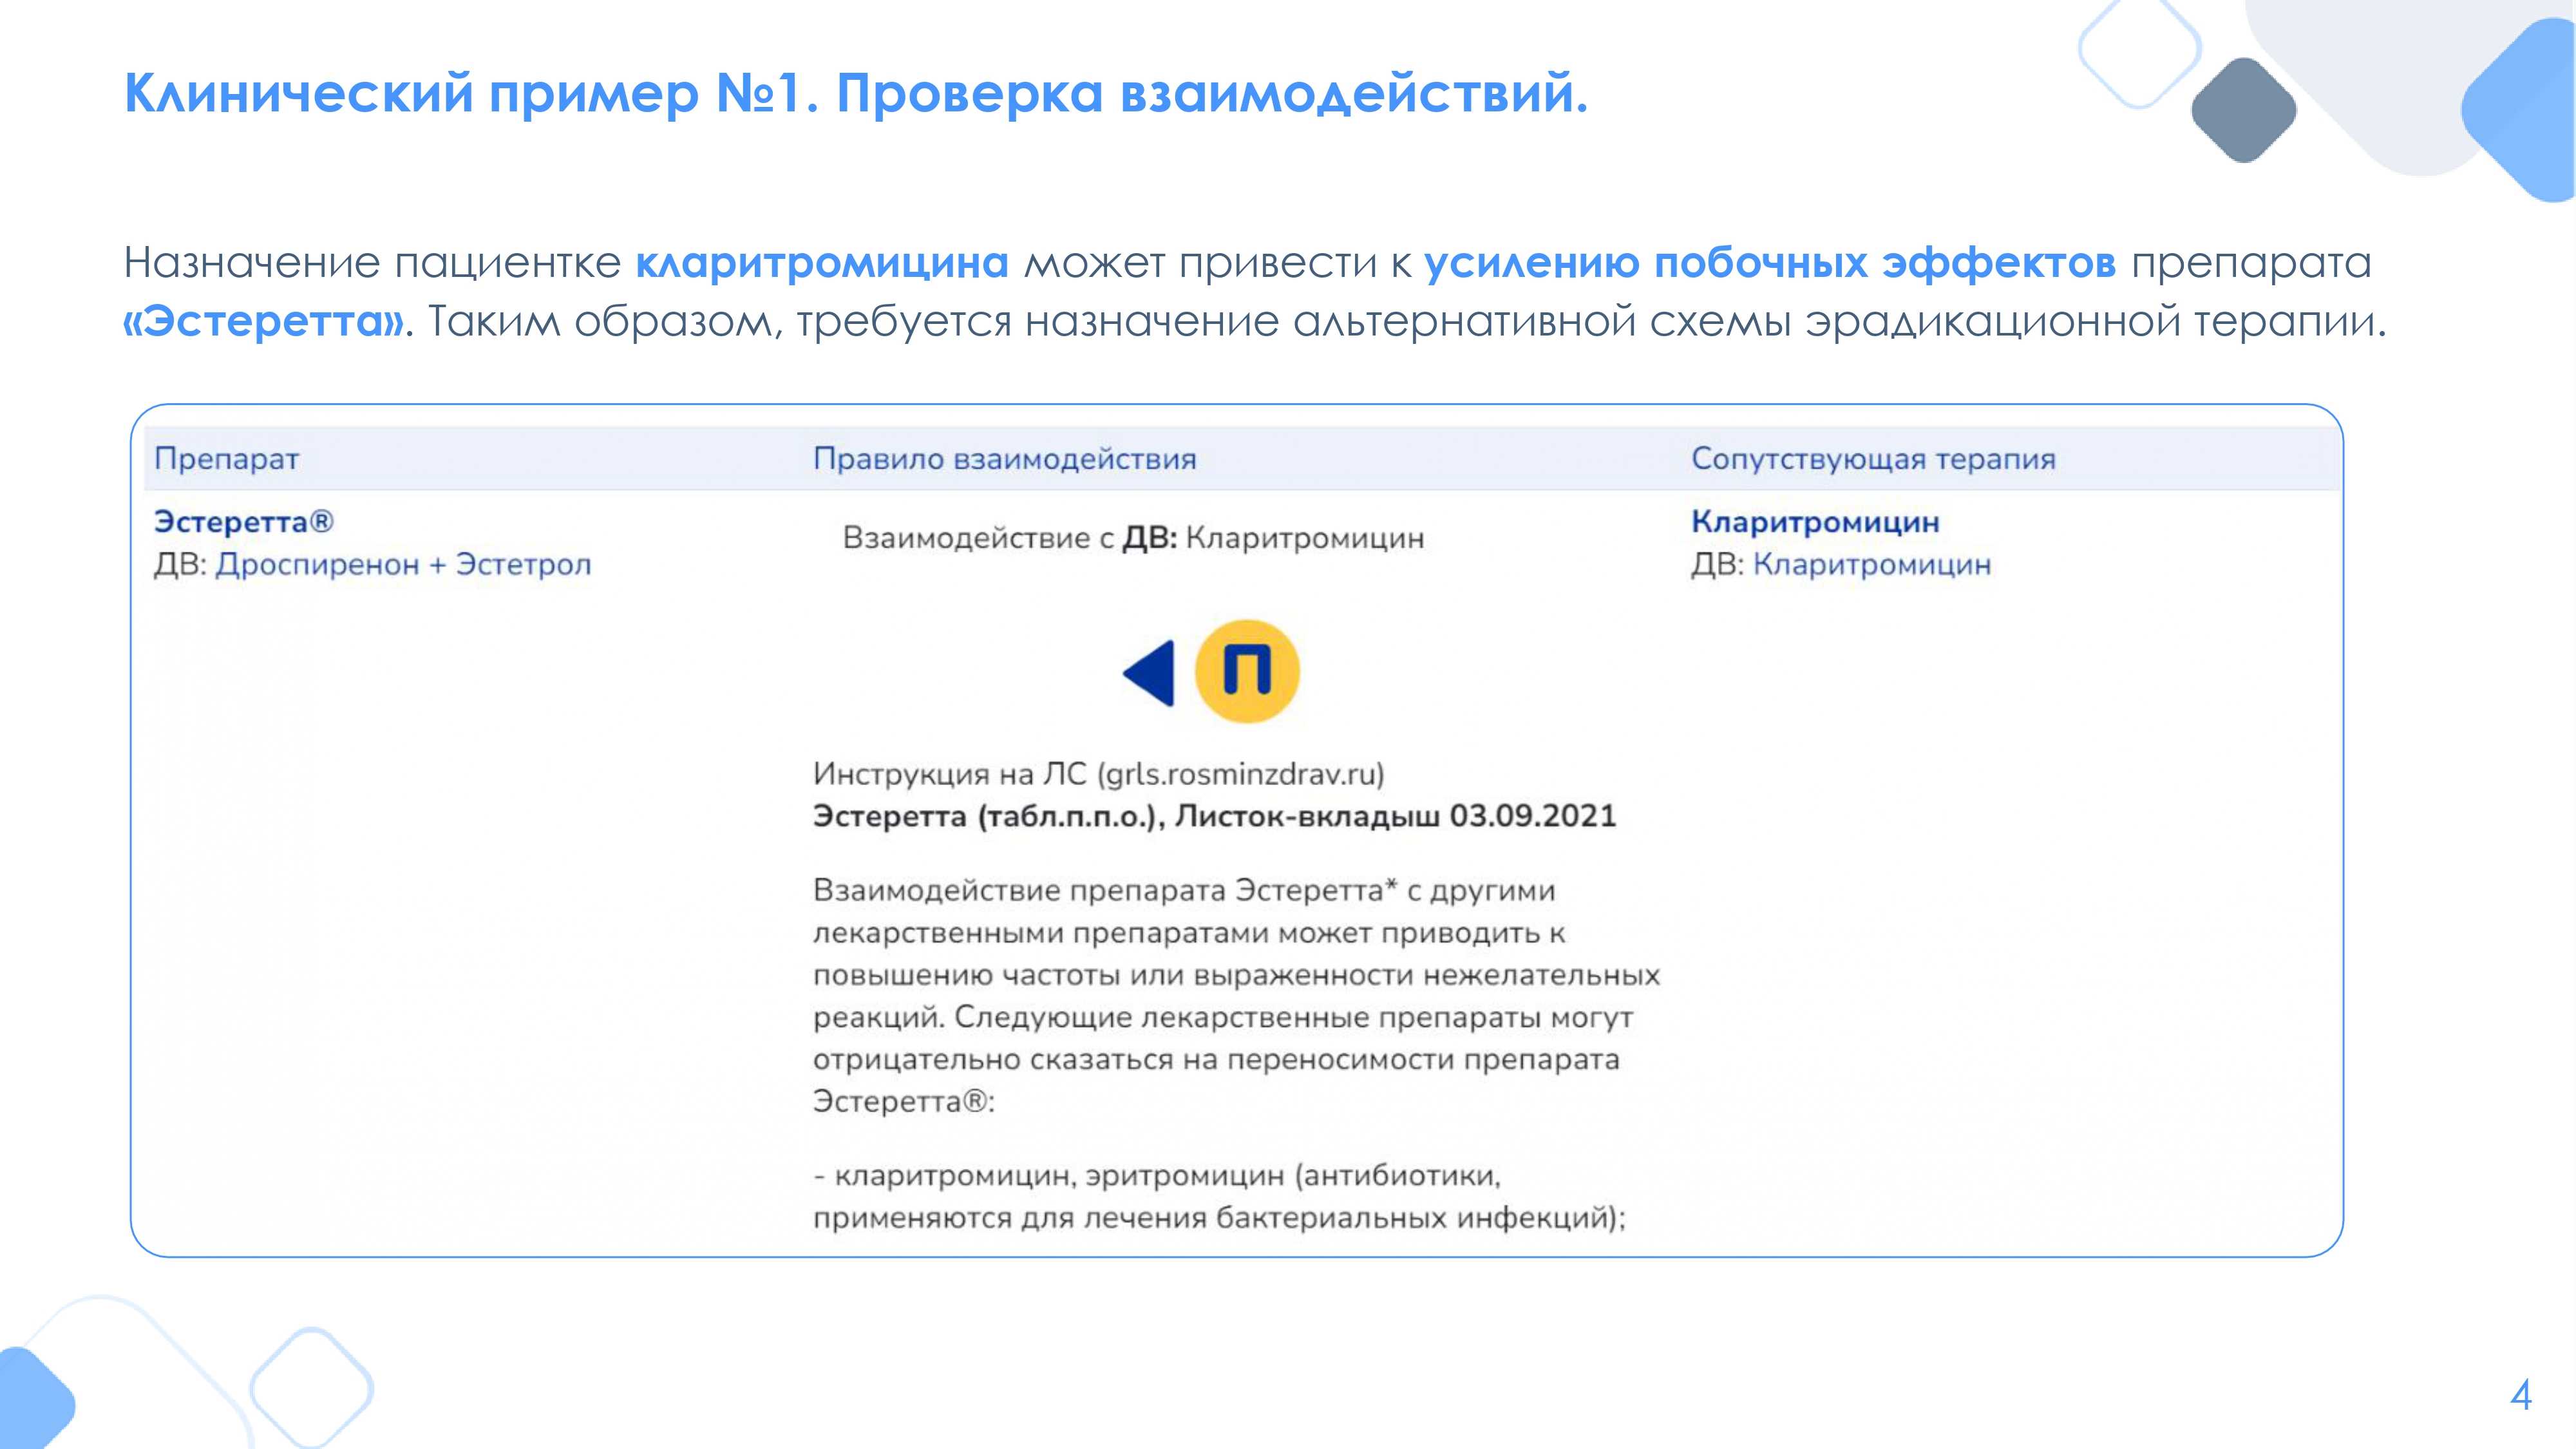Click the Кларитромицин link after ДВ label

[x=1871, y=565]
